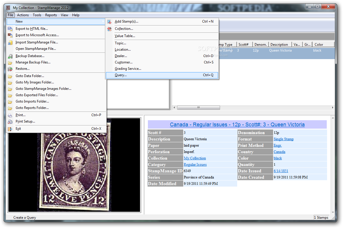
Task: Click the Print printer icon
Action: (x=10, y=115)
